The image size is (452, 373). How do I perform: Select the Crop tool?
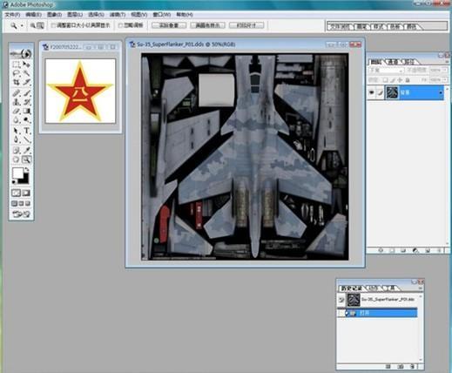tap(16, 83)
